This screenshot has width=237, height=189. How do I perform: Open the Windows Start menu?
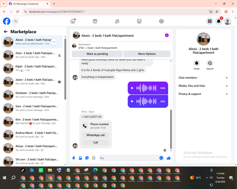pyautogui.click(x=5, y=178)
